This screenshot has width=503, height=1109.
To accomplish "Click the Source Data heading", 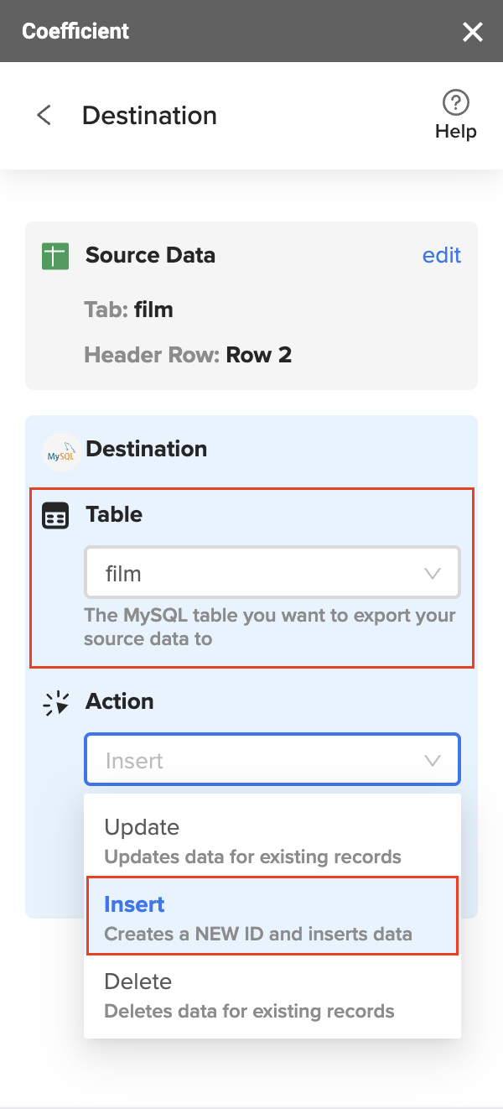I will click(150, 255).
